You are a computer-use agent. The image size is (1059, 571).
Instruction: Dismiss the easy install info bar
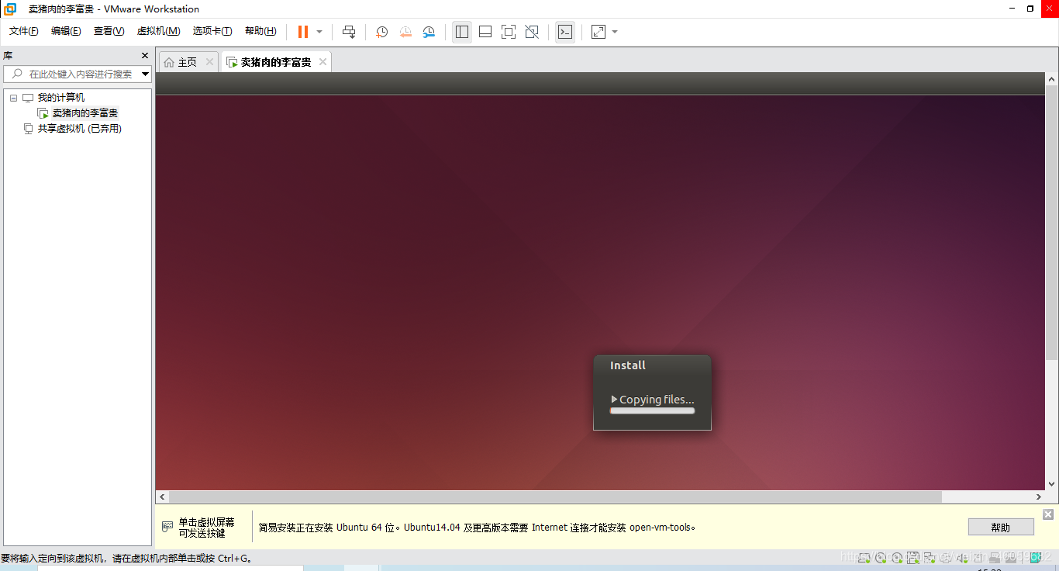(x=1048, y=514)
